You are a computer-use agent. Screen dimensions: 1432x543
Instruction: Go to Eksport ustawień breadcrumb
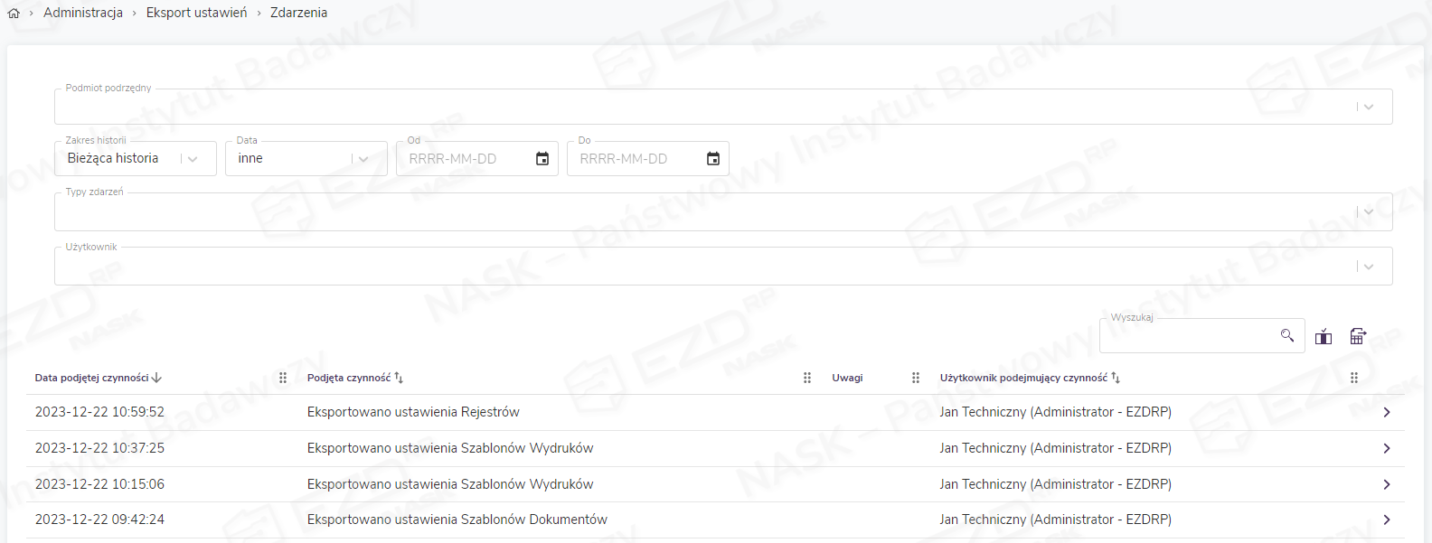coord(196,13)
